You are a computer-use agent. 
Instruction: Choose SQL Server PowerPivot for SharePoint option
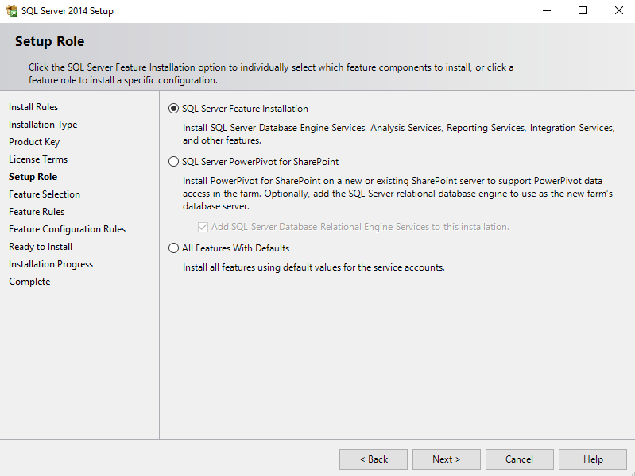(x=173, y=162)
